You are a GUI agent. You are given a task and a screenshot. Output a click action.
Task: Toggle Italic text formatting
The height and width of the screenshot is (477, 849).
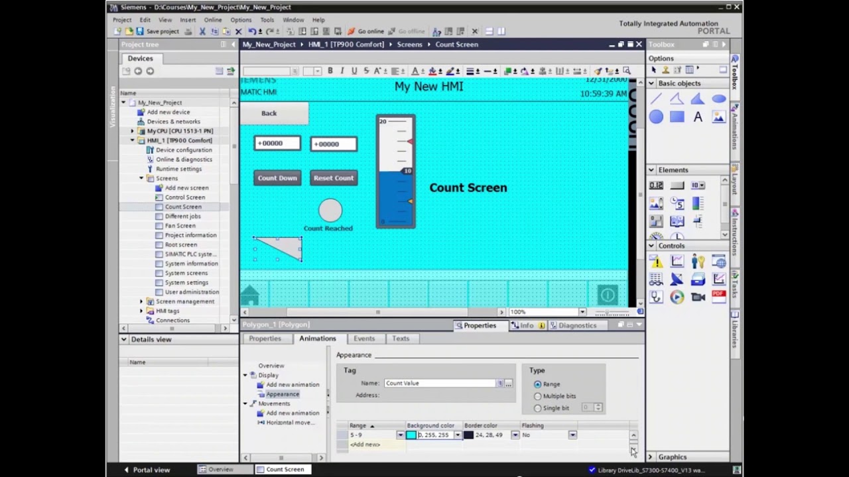(342, 71)
